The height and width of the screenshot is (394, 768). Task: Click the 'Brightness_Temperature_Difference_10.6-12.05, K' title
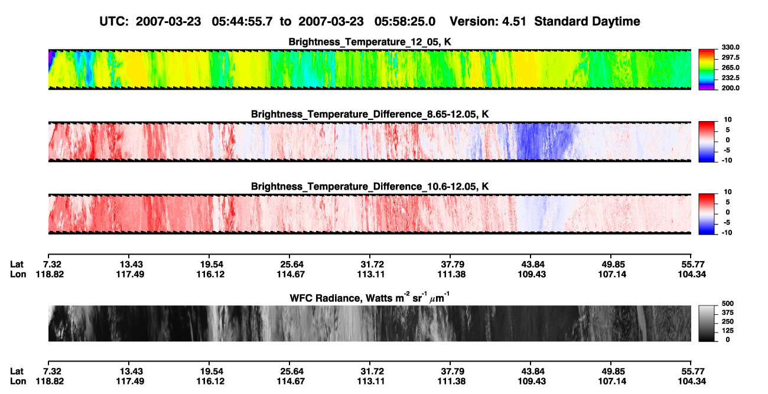[x=370, y=187]
